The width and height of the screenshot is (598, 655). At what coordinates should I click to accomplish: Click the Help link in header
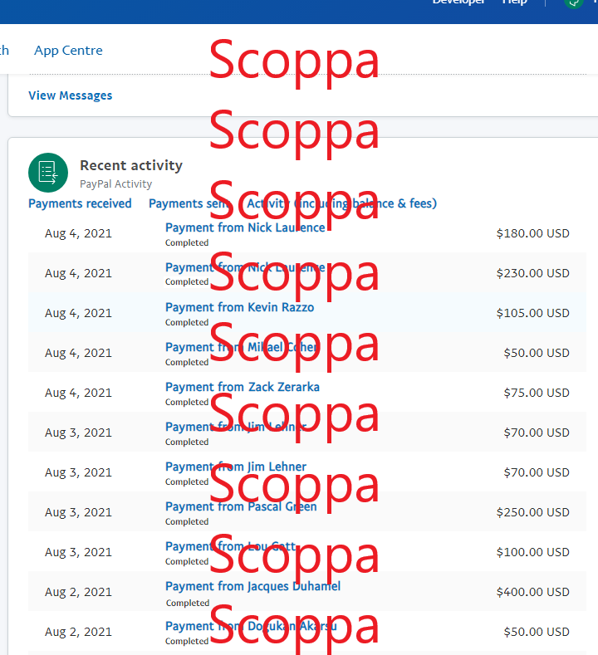(x=514, y=2)
